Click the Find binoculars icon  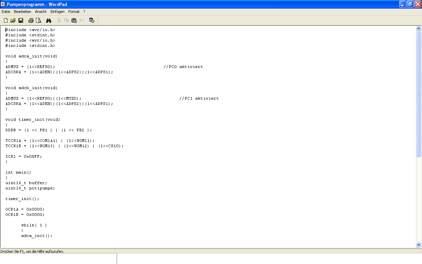[48, 20]
